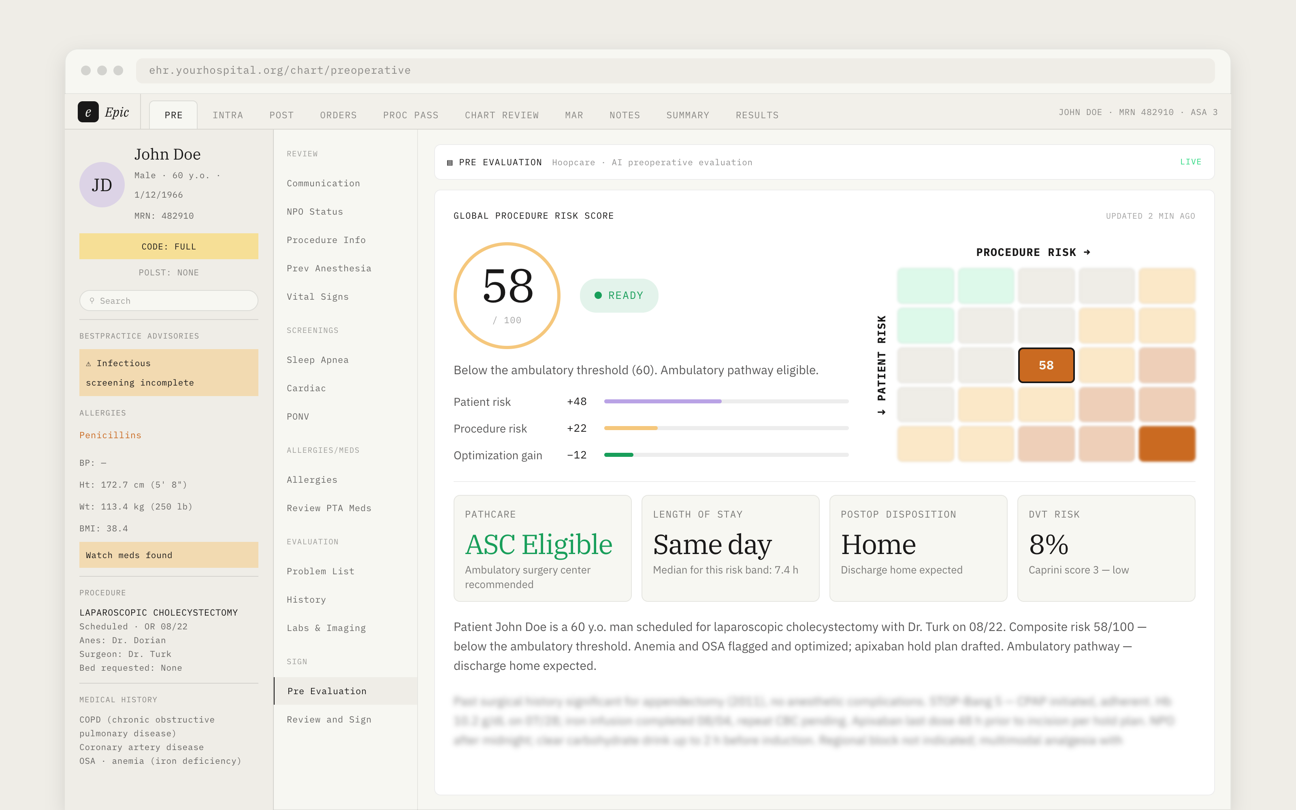The height and width of the screenshot is (810, 1296).
Task: Open Labs & Imaging
Action: click(x=326, y=629)
